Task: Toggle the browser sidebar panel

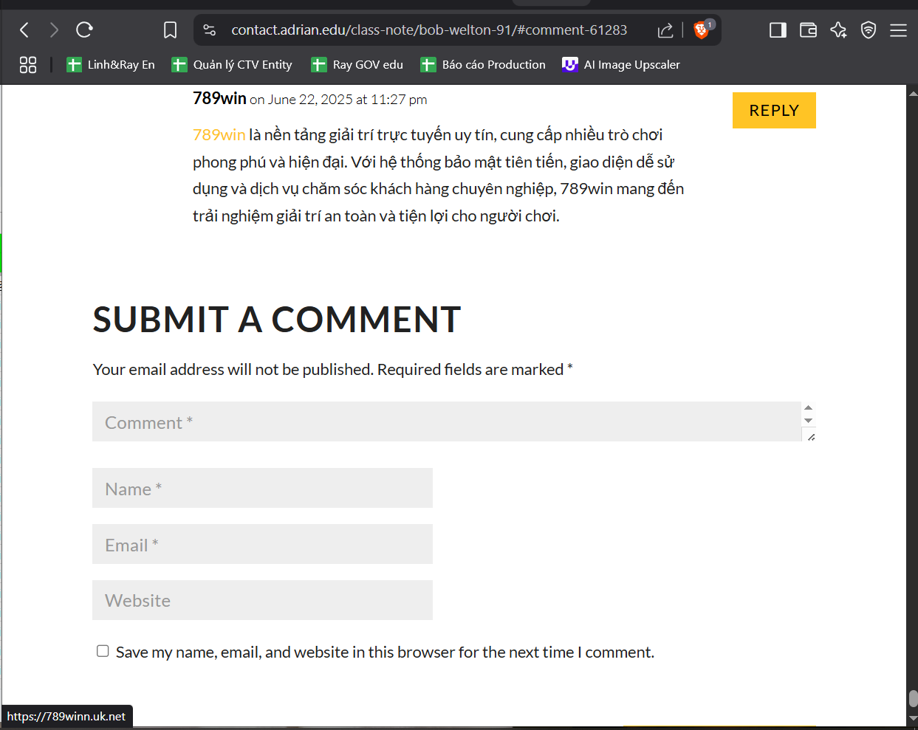Action: pos(778,30)
